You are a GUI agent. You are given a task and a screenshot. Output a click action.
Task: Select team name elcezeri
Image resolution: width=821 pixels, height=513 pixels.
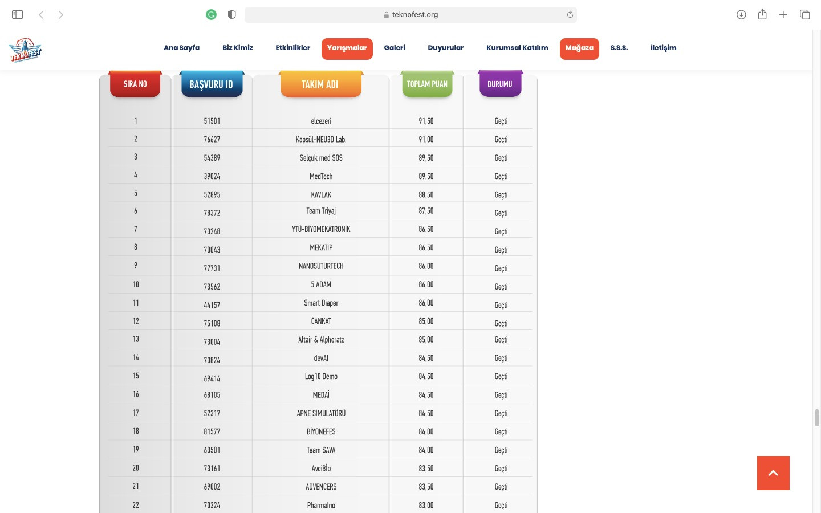[321, 121]
